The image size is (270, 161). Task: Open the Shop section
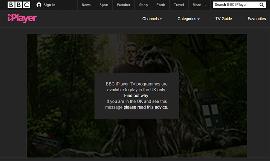click(x=143, y=5)
